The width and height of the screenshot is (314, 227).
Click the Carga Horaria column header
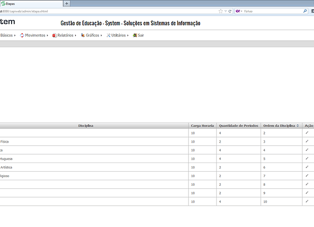202,126
